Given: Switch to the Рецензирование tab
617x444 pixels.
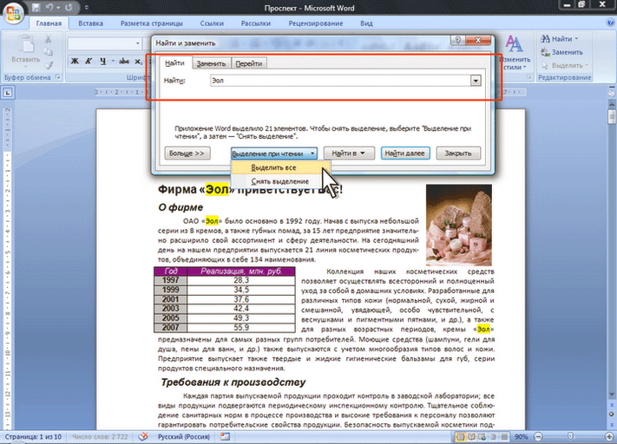Looking at the screenshot, I should point(316,23).
